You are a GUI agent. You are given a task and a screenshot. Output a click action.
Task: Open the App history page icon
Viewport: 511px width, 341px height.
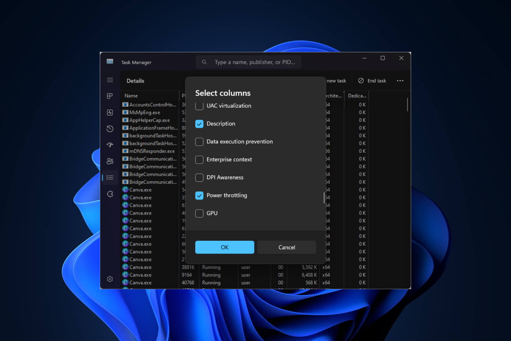(x=110, y=129)
